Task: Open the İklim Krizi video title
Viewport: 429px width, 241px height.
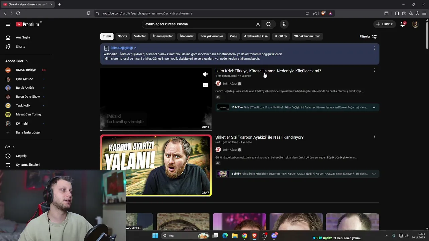Action: coord(268,71)
